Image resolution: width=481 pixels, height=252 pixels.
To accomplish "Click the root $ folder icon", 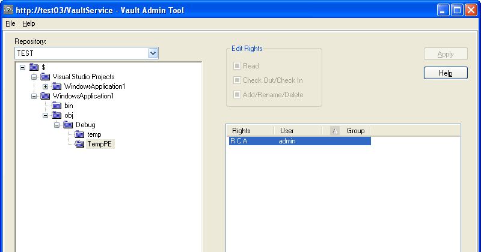I will (x=34, y=67).
